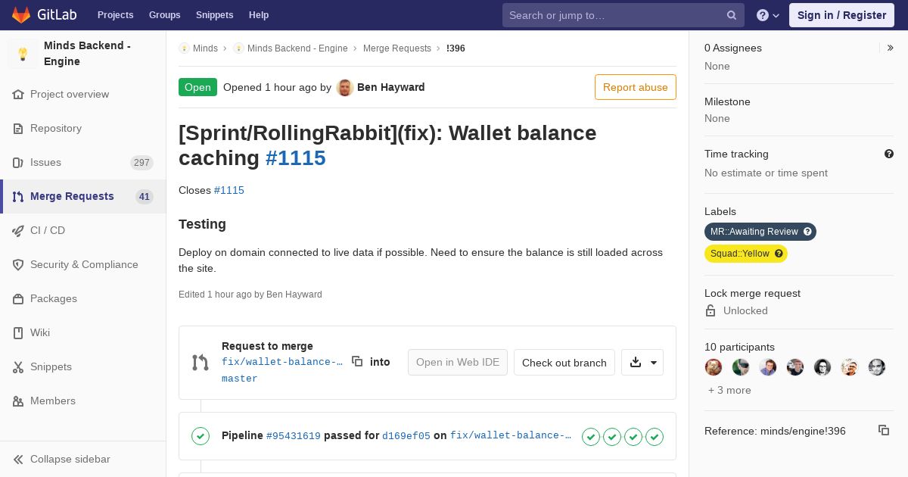Click the Minds breadcrumb link
Image resolution: width=908 pixels, height=477 pixels.
[x=205, y=48]
